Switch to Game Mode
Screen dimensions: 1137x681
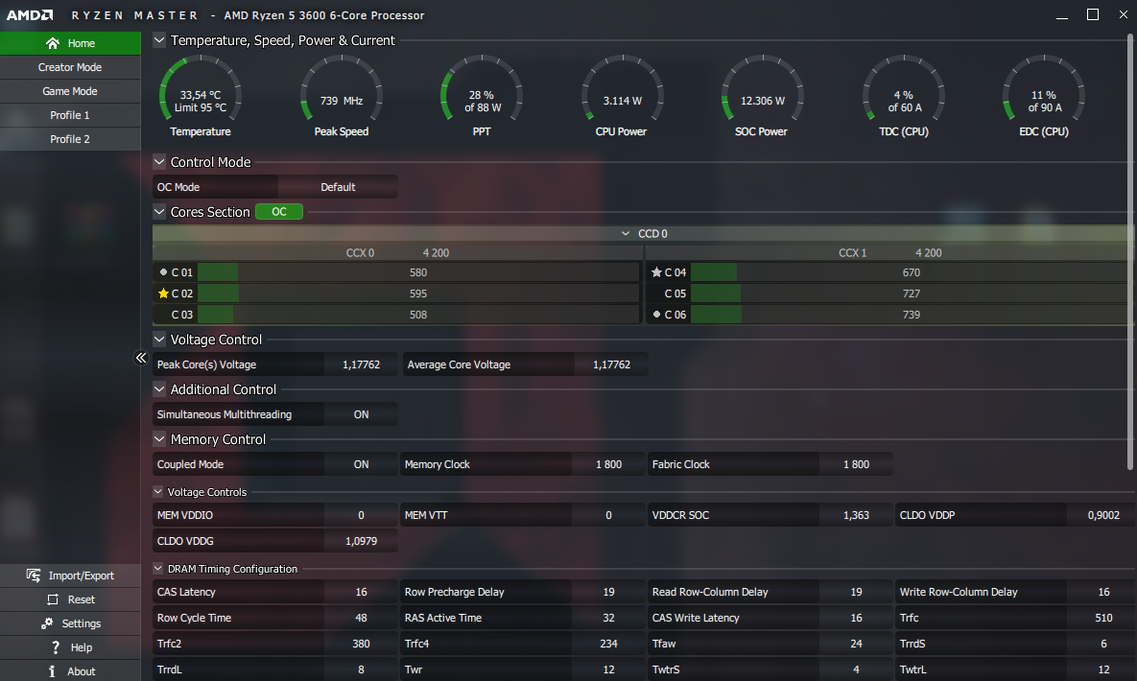(70, 91)
